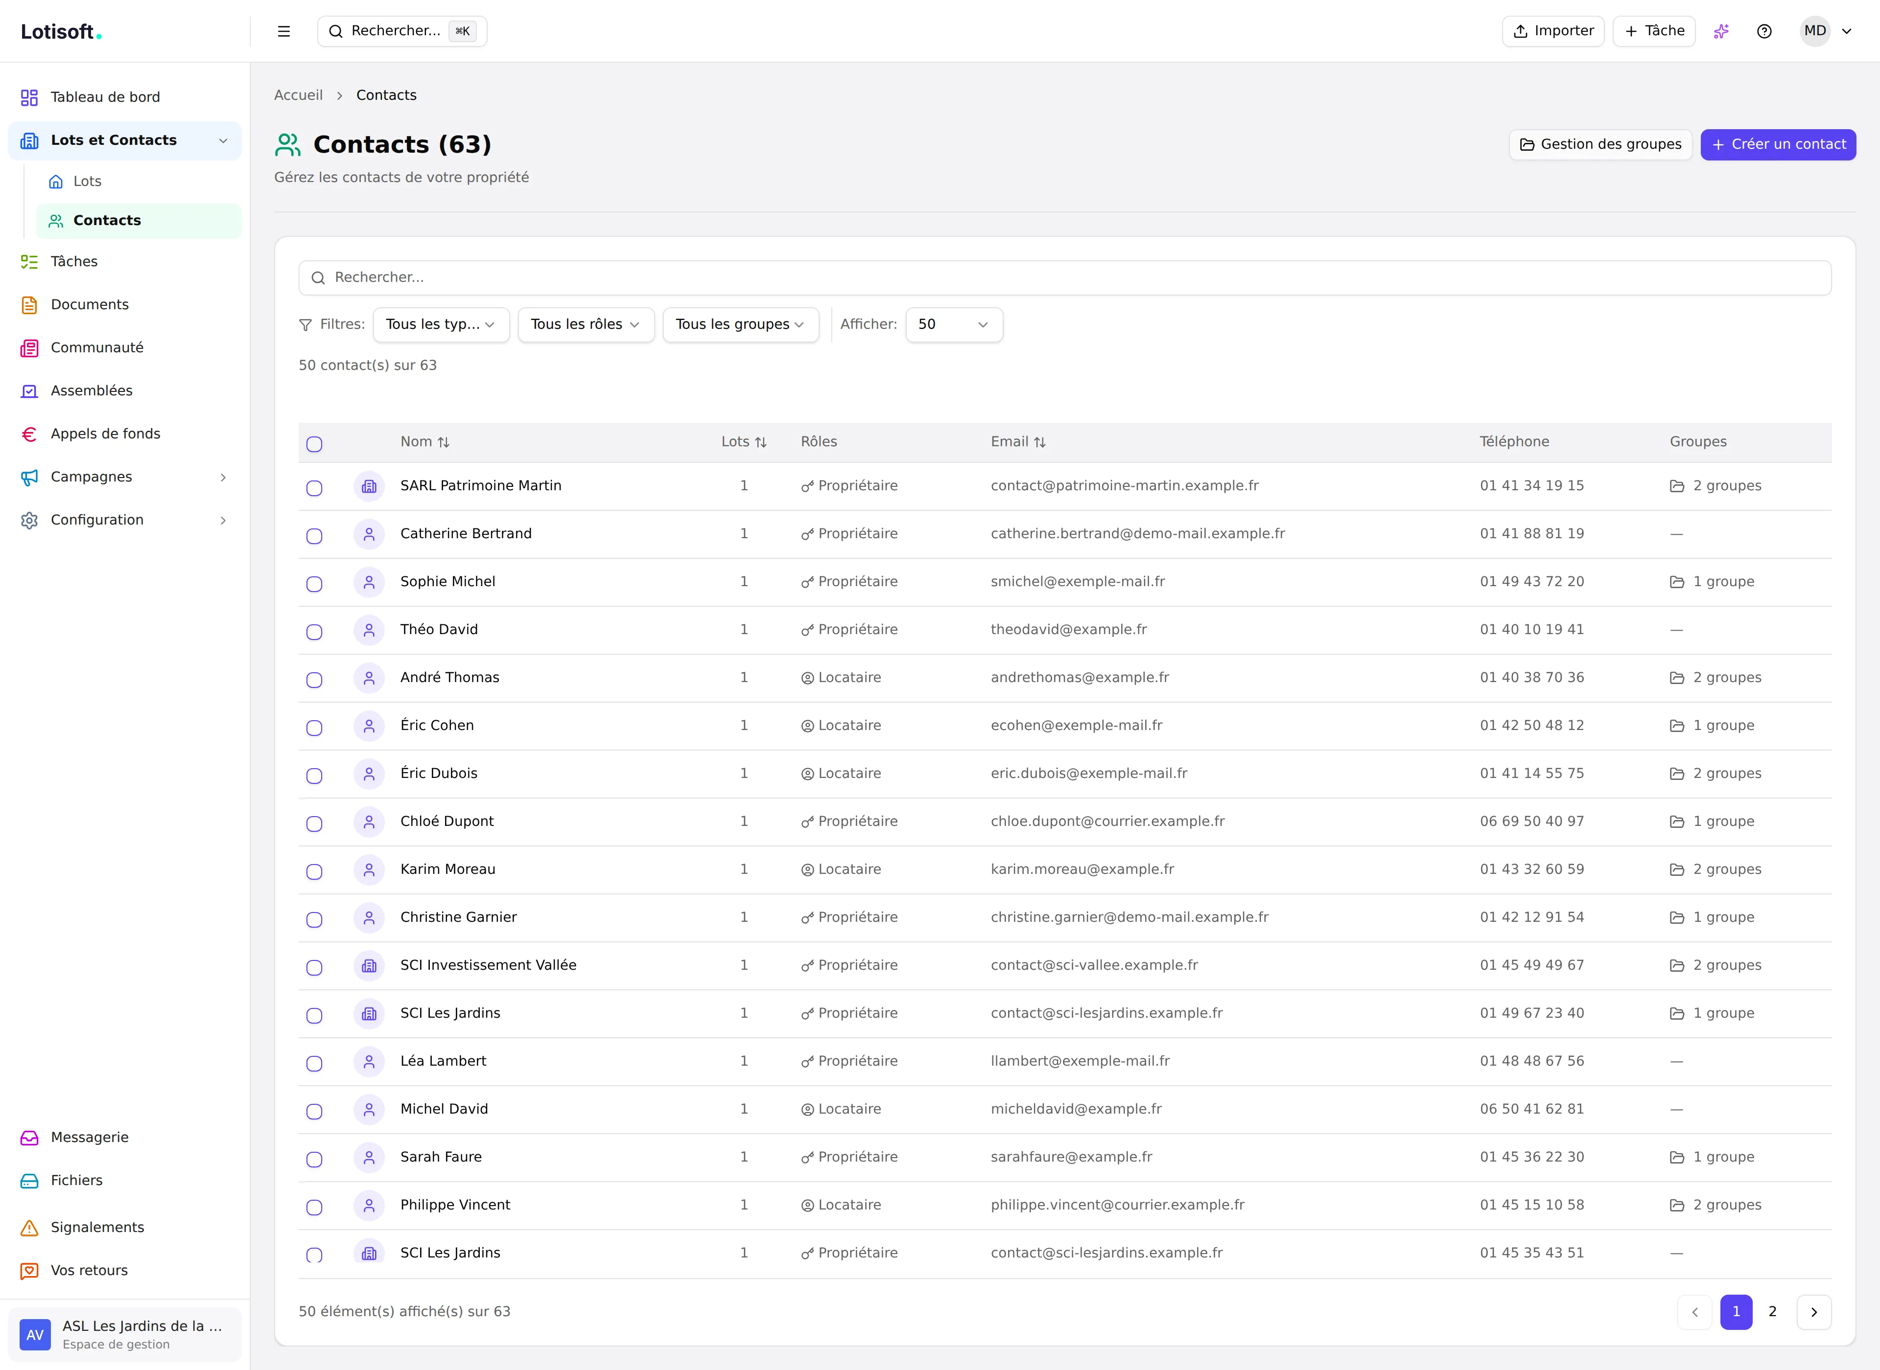Open Lots in the sidebar
The image size is (1880, 1370).
click(x=139, y=182)
